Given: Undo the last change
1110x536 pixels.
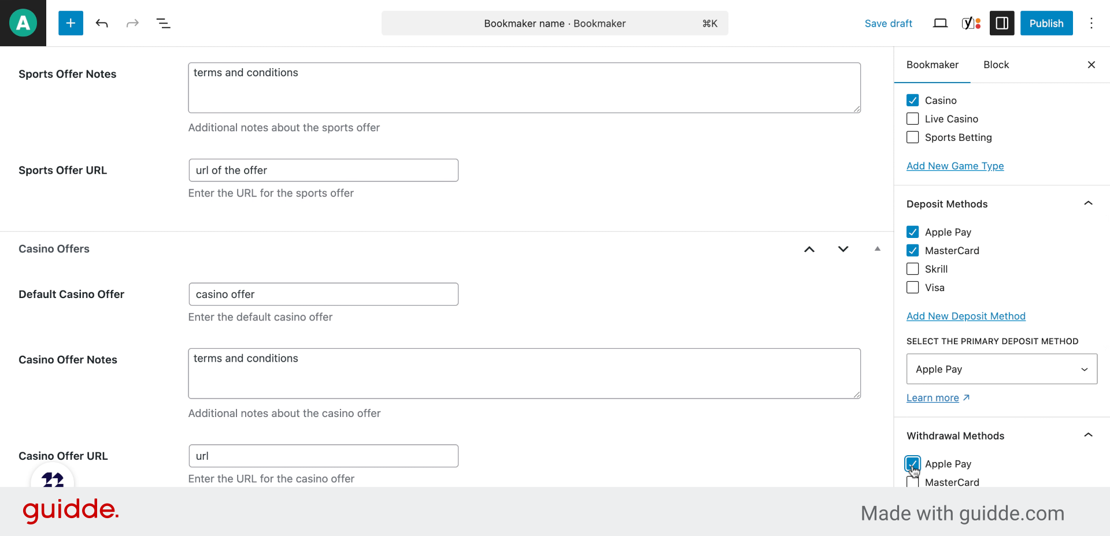Looking at the screenshot, I should 102,23.
